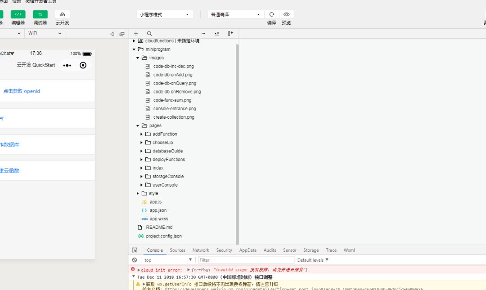
Task: Switch to the Trace tab
Action: [x=331, y=250]
